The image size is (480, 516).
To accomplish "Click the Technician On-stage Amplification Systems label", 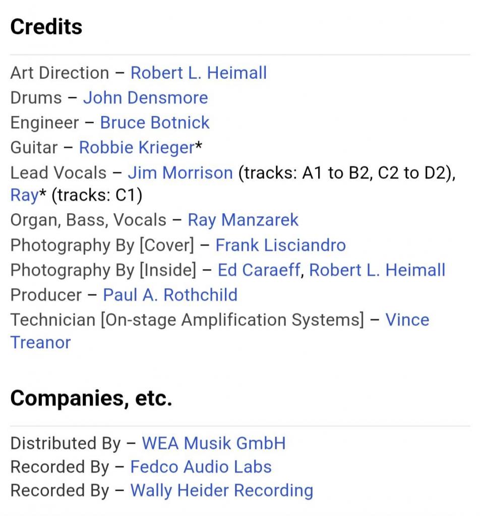I will click(x=187, y=320).
